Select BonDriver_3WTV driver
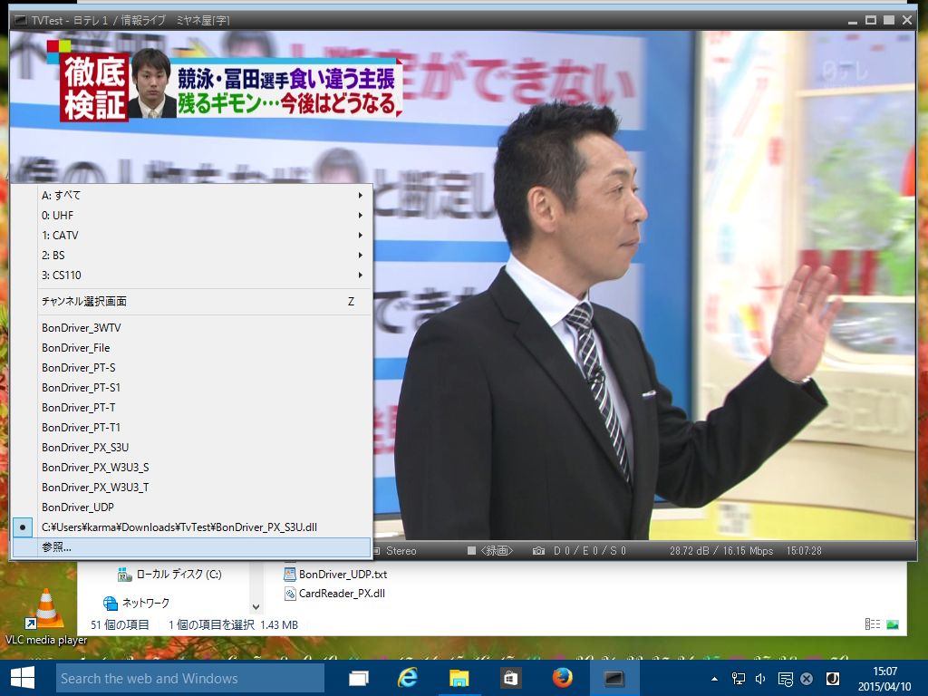The width and height of the screenshot is (928, 696). (192, 328)
